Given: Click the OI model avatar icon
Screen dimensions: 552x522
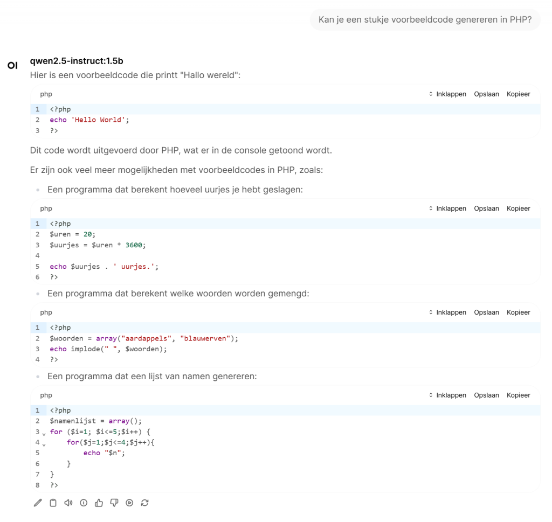Looking at the screenshot, I should 12,66.
